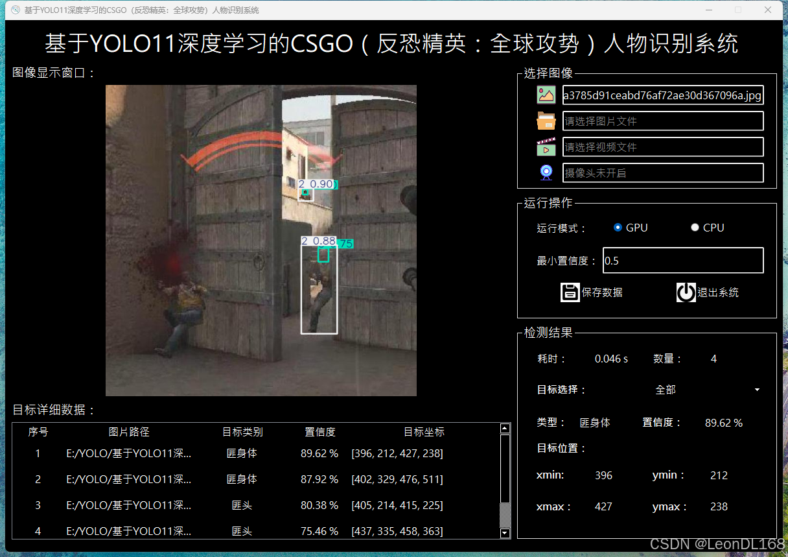
Task: Click the 序号 column header
Action: 38,432
